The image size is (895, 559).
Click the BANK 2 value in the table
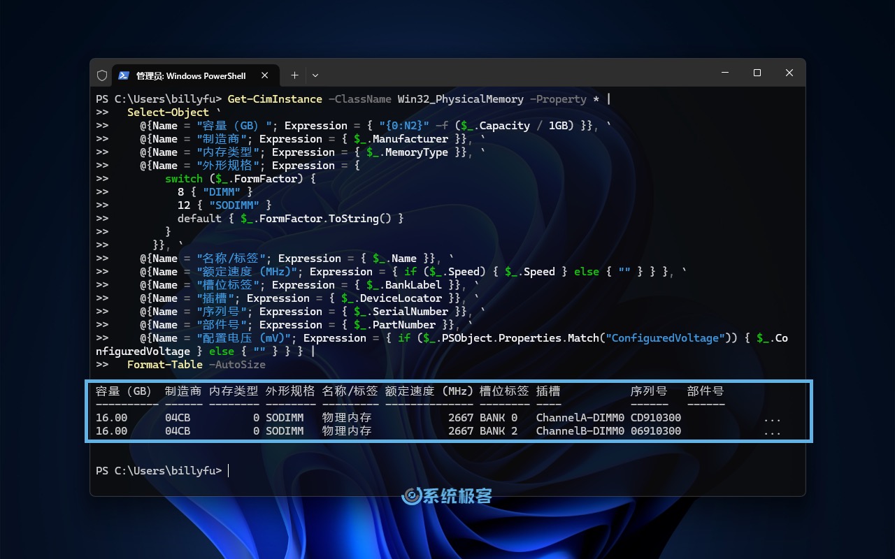click(499, 431)
